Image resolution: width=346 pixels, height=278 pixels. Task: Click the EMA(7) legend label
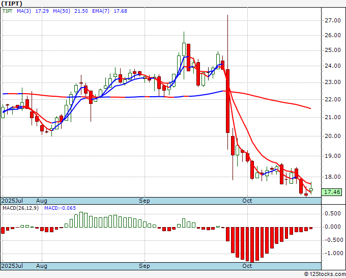(x=101, y=11)
